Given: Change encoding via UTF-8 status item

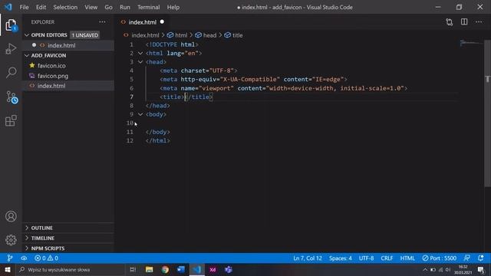Looking at the screenshot, I should [366, 258].
